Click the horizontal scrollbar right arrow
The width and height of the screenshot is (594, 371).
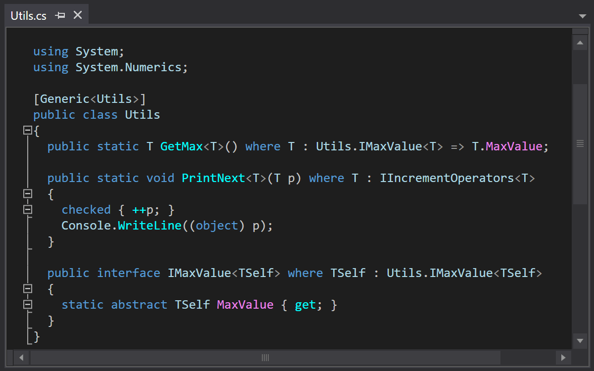pyautogui.click(x=563, y=357)
